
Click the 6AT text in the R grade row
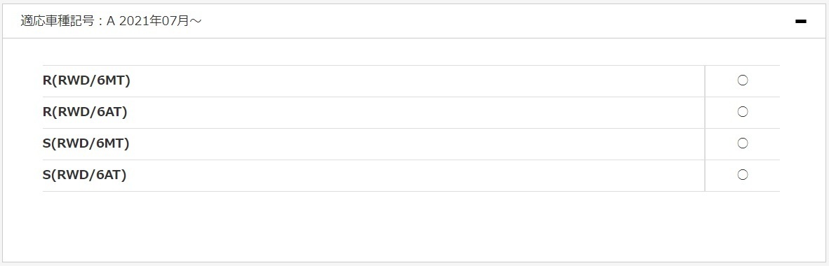(110, 112)
